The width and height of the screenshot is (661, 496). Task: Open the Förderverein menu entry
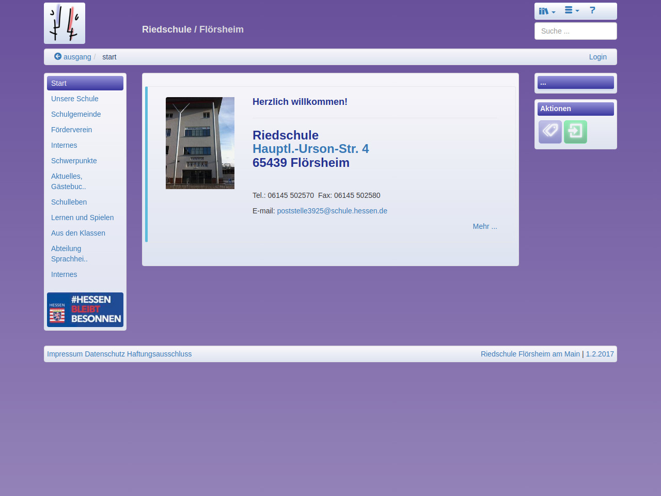click(x=72, y=130)
